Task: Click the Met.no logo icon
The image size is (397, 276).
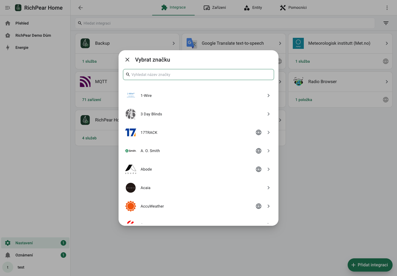Action: (x=298, y=43)
